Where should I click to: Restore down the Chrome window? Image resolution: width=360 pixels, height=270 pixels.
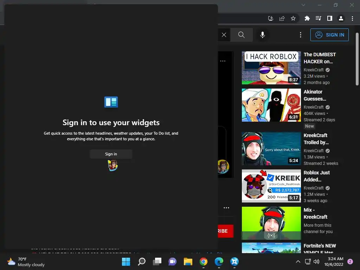(x=336, y=5)
